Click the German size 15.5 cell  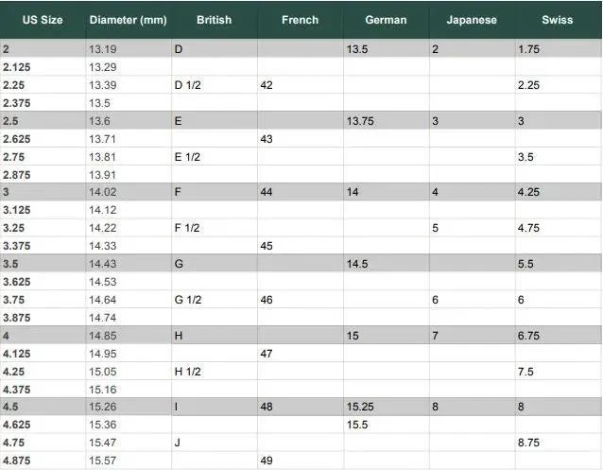pyautogui.click(x=387, y=425)
